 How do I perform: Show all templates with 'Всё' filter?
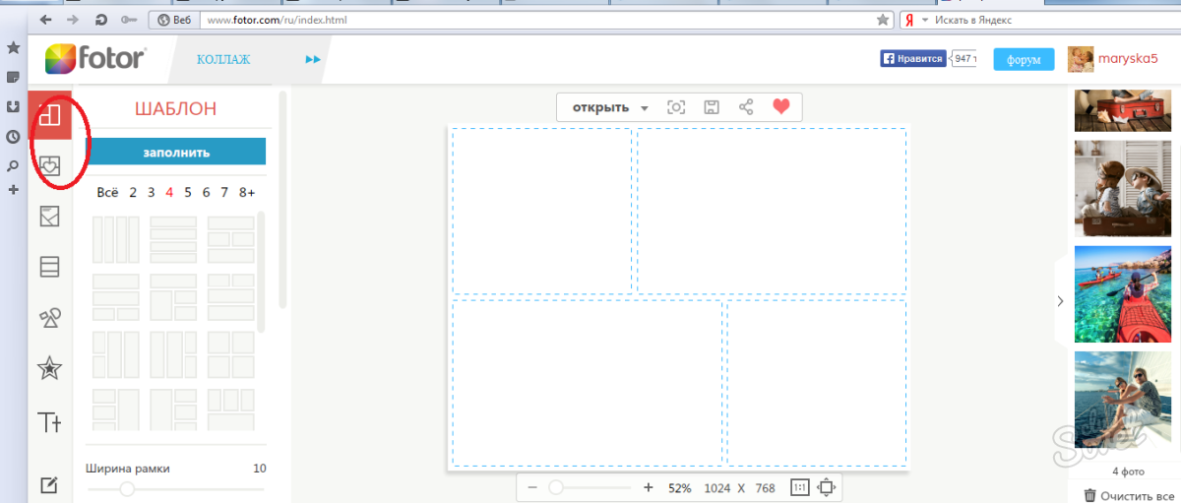107,193
